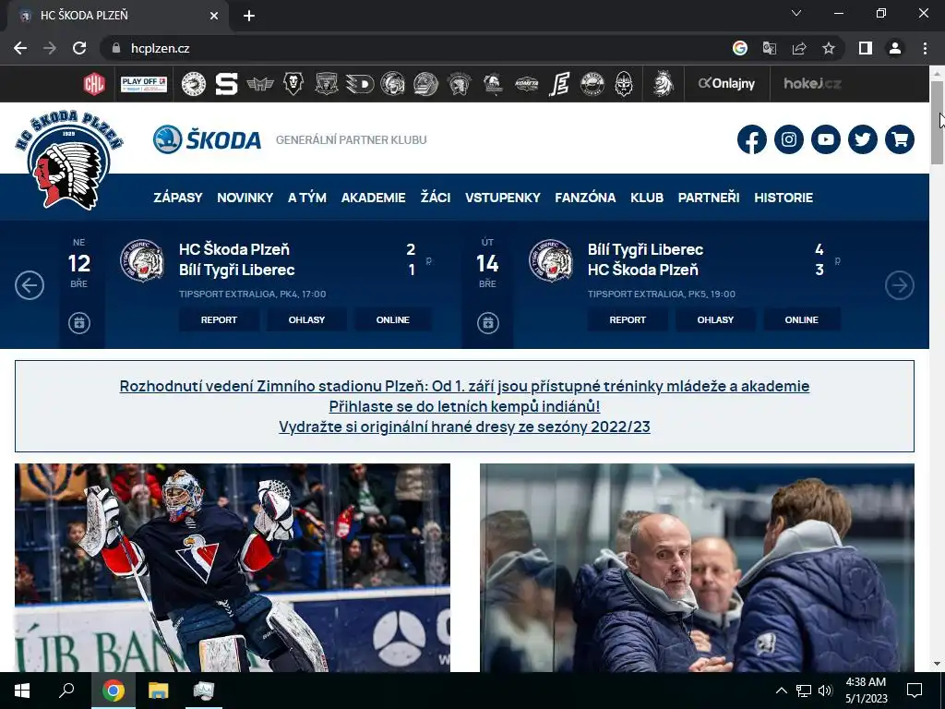Open a new browser tab
Screen dimensions: 945x709
tap(249, 16)
